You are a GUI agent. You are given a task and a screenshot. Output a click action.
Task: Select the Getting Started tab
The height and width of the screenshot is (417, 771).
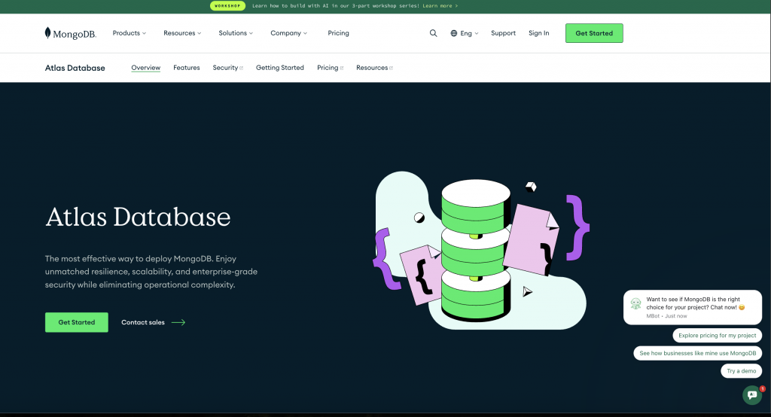[x=280, y=68]
